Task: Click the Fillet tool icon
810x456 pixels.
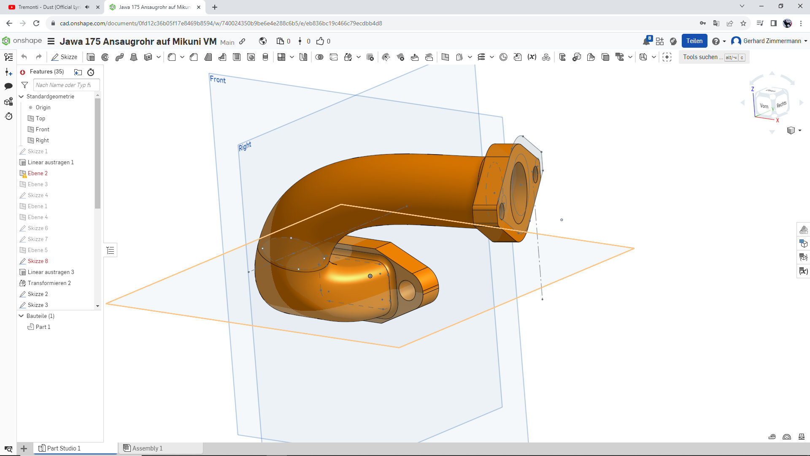Action: coord(172,57)
